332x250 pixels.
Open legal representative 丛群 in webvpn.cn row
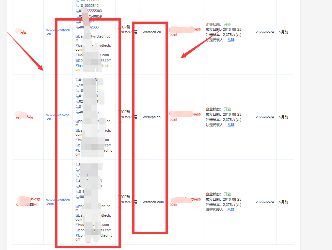pos(231,125)
